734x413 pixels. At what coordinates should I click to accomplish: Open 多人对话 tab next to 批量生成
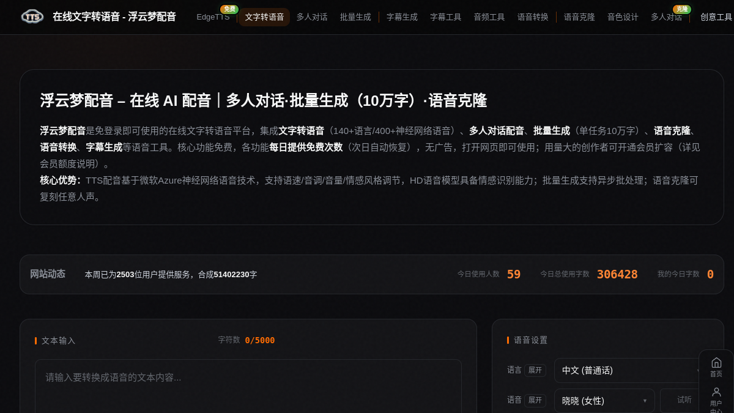pos(312,17)
